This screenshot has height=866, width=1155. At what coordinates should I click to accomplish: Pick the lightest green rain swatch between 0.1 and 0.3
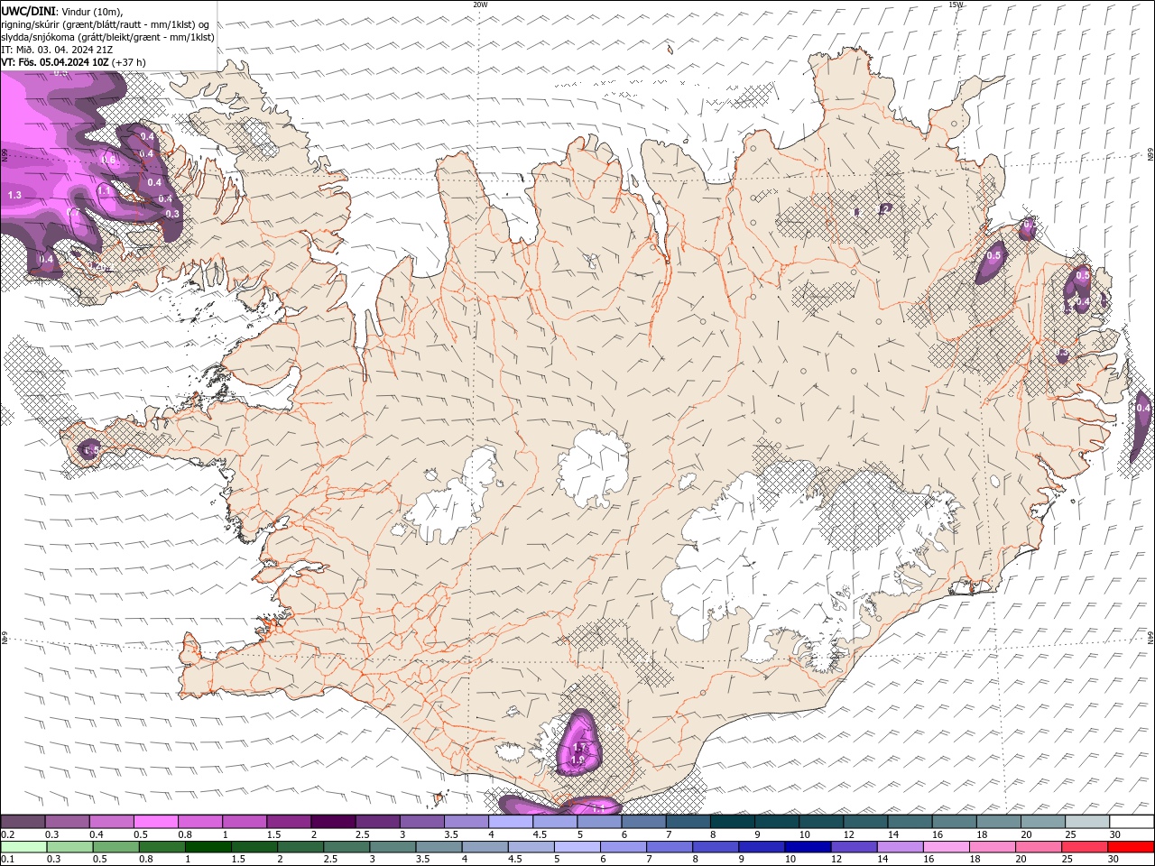coord(23,847)
